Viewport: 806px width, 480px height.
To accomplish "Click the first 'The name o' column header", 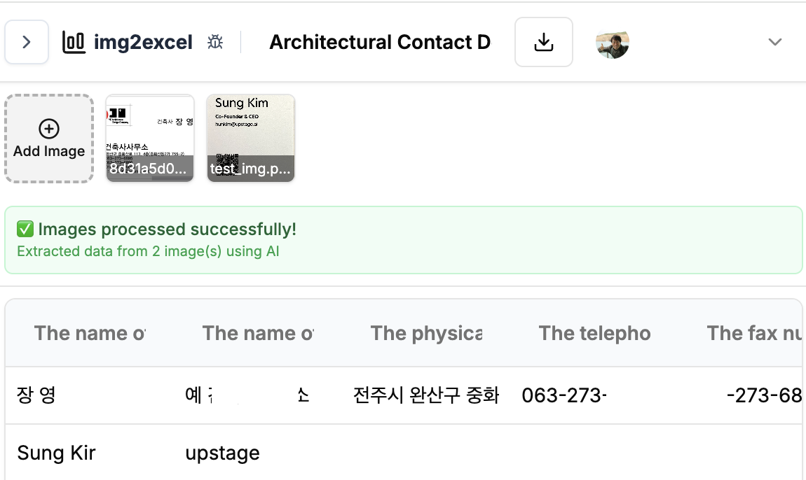I will [90, 333].
